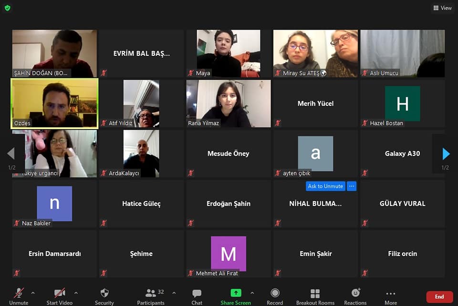Go to next gallery page with blue arrow
The width and height of the screenshot is (458, 306).
click(446, 154)
